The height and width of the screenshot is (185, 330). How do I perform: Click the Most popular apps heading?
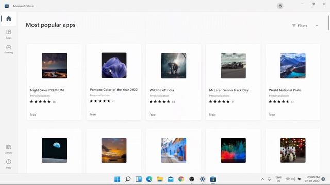[51, 25]
